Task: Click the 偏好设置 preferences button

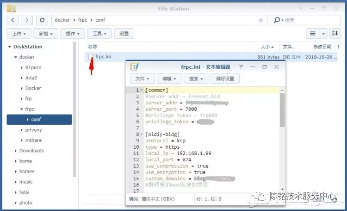Action: point(225,78)
